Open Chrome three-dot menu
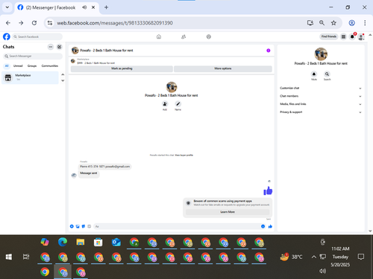 point(365,23)
